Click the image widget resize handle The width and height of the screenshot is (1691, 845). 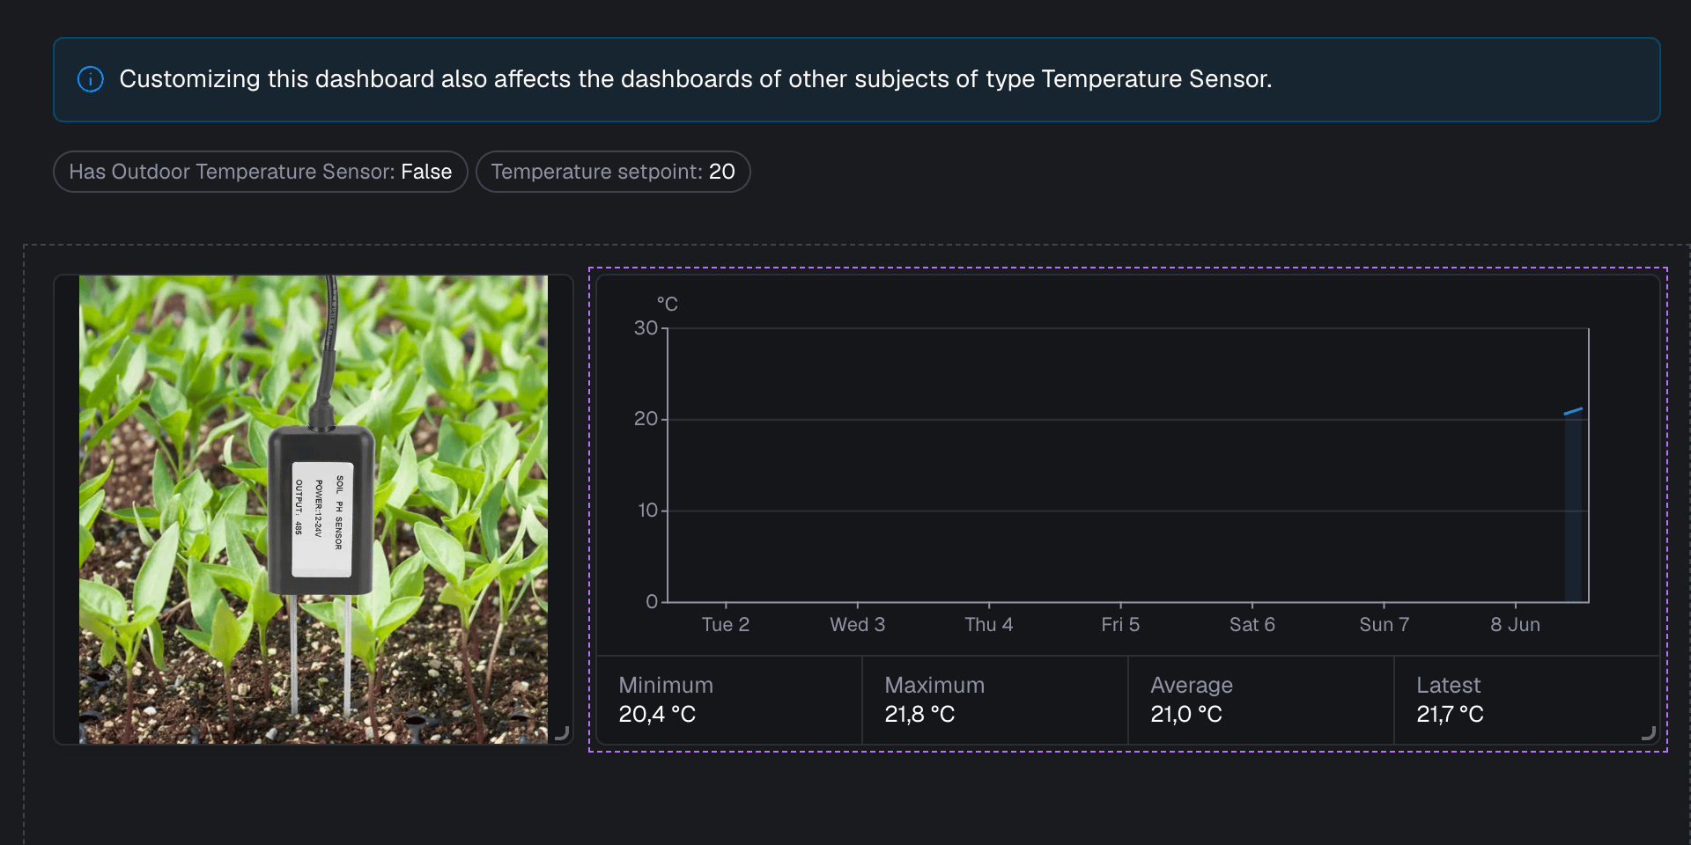[562, 732]
